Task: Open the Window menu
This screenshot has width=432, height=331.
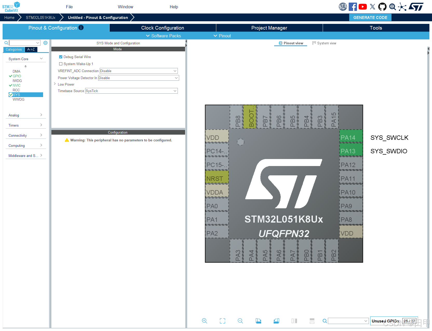Action: coord(125,7)
